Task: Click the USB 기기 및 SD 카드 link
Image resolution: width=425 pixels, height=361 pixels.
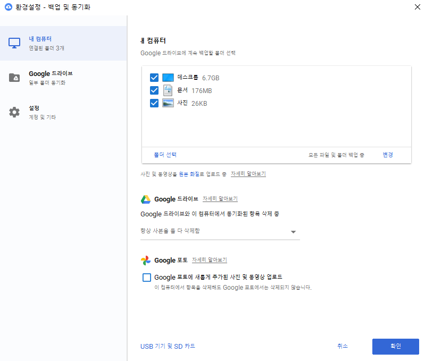Action: click(x=168, y=346)
